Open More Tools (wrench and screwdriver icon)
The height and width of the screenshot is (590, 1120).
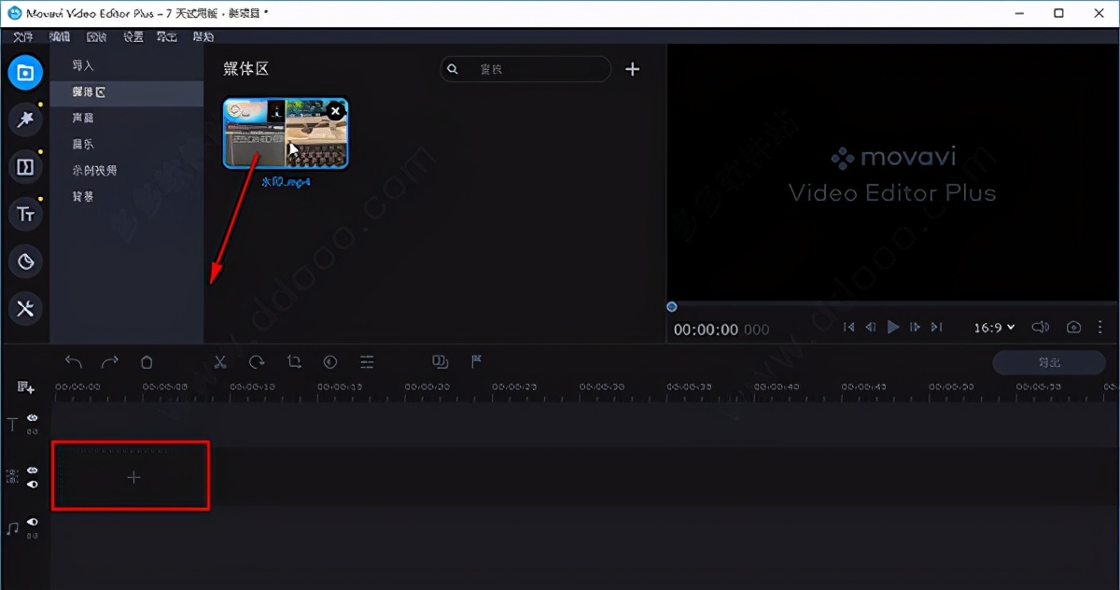pyautogui.click(x=25, y=309)
